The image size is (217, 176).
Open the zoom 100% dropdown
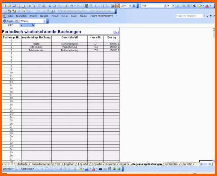coord(130,6)
